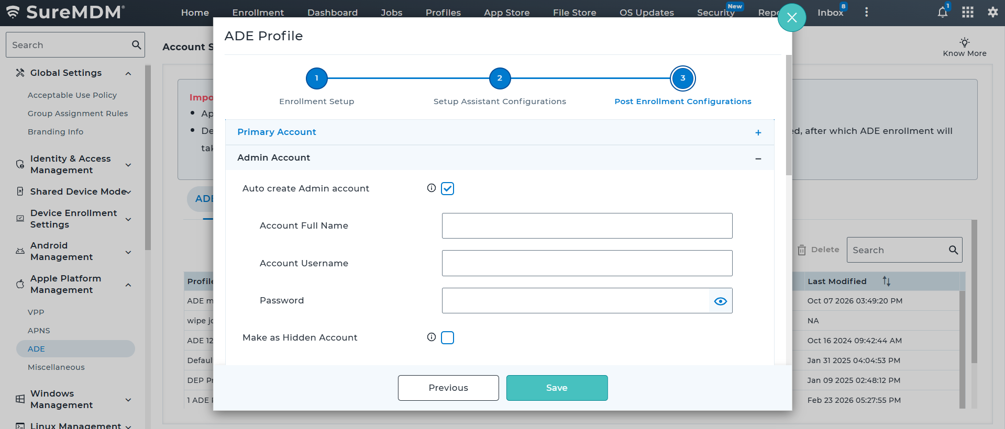
Task: Sort by Last Modified column
Action: 886,281
